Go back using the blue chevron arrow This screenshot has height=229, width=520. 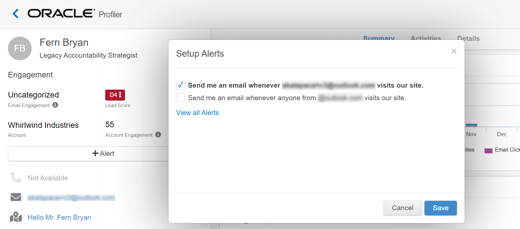15,14
